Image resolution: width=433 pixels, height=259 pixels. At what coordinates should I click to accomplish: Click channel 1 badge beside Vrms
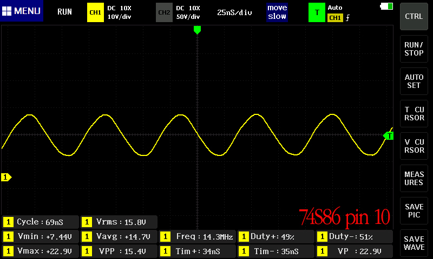pyautogui.click(x=87, y=222)
